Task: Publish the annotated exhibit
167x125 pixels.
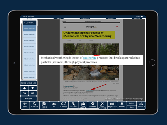Action: point(141,105)
